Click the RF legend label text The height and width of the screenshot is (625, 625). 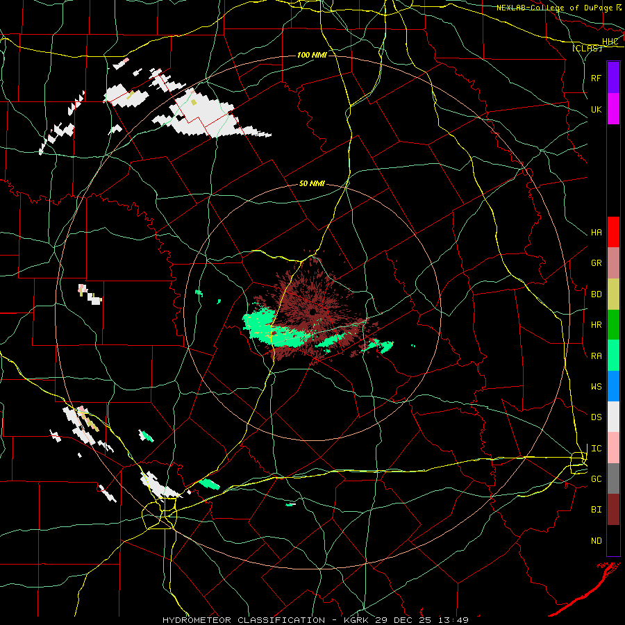coord(596,78)
